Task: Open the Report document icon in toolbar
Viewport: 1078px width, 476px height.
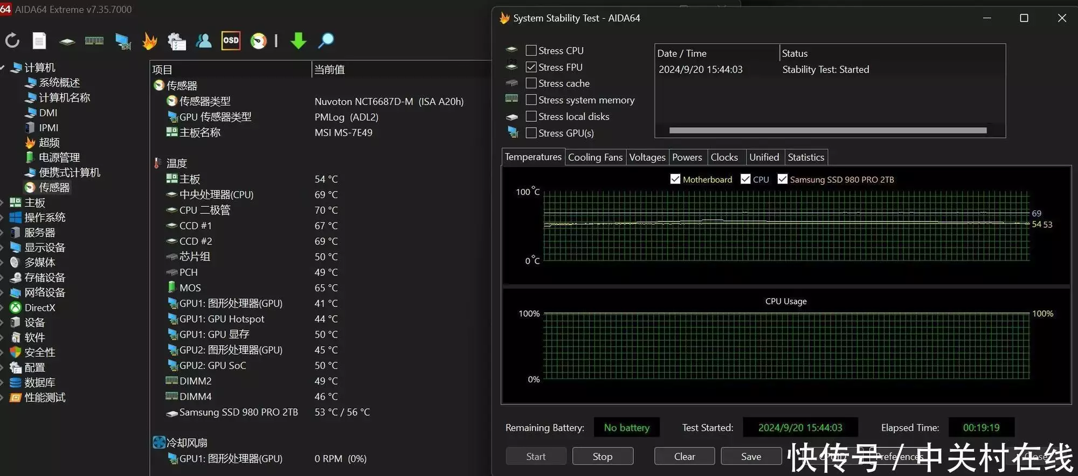Action: (39, 40)
